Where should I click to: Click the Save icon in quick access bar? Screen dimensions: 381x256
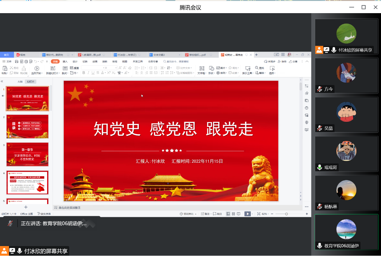[17, 62]
